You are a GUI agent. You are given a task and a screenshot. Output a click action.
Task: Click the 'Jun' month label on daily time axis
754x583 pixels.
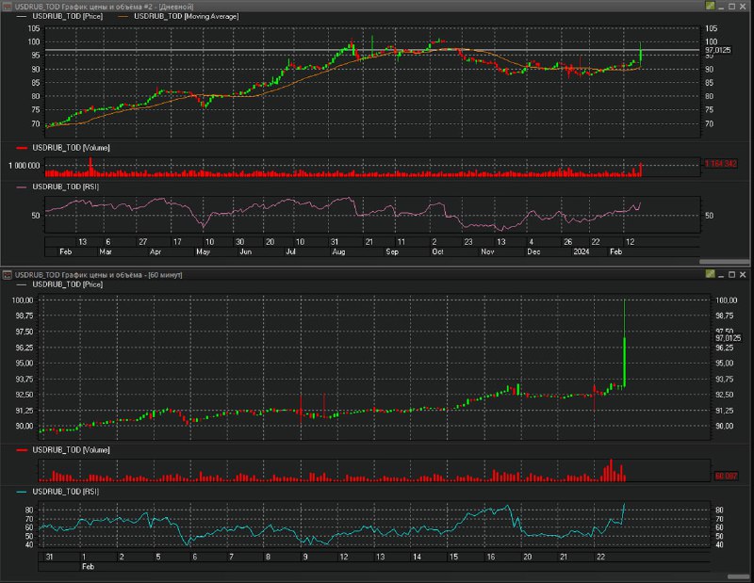point(245,251)
